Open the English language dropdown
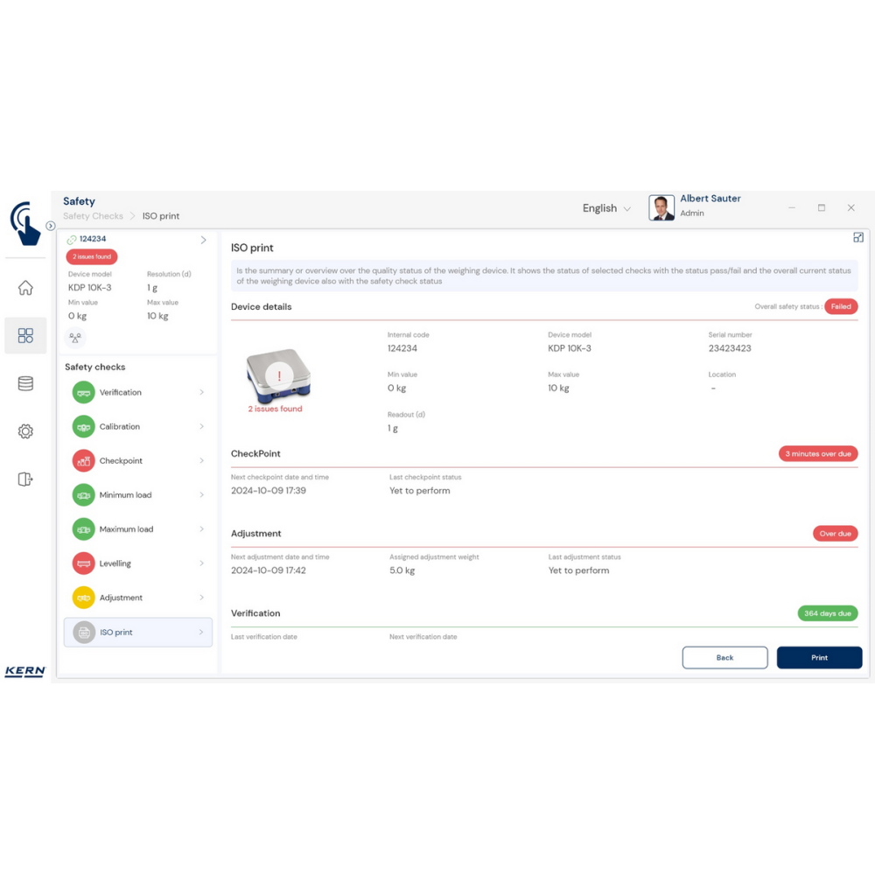 (606, 208)
